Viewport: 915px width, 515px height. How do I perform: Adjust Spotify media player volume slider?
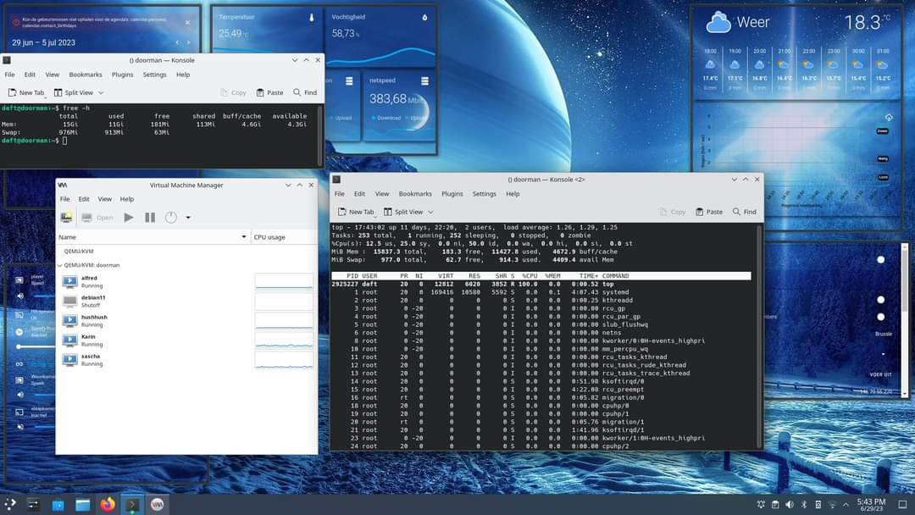(35, 346)
